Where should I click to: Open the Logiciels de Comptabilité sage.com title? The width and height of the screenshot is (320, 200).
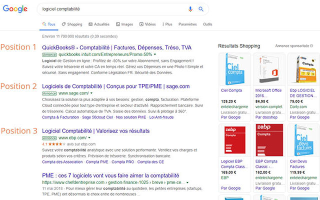115,86
